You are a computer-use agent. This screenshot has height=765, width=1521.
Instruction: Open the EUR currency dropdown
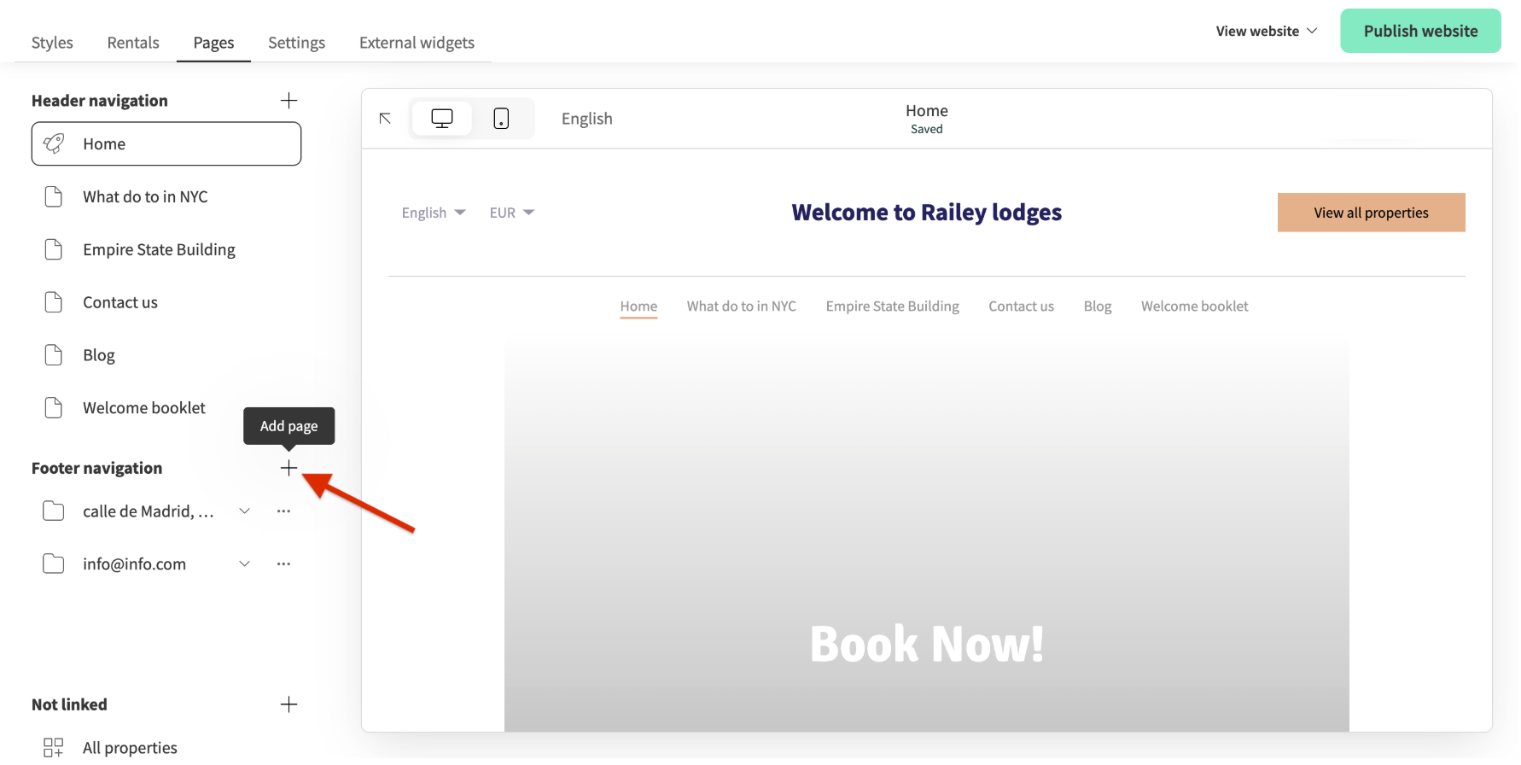[x=511, y=213]
